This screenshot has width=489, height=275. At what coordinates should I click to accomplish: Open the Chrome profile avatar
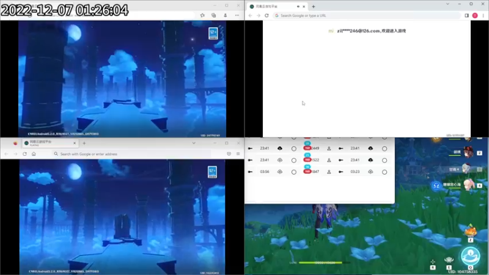pos(475,16)
